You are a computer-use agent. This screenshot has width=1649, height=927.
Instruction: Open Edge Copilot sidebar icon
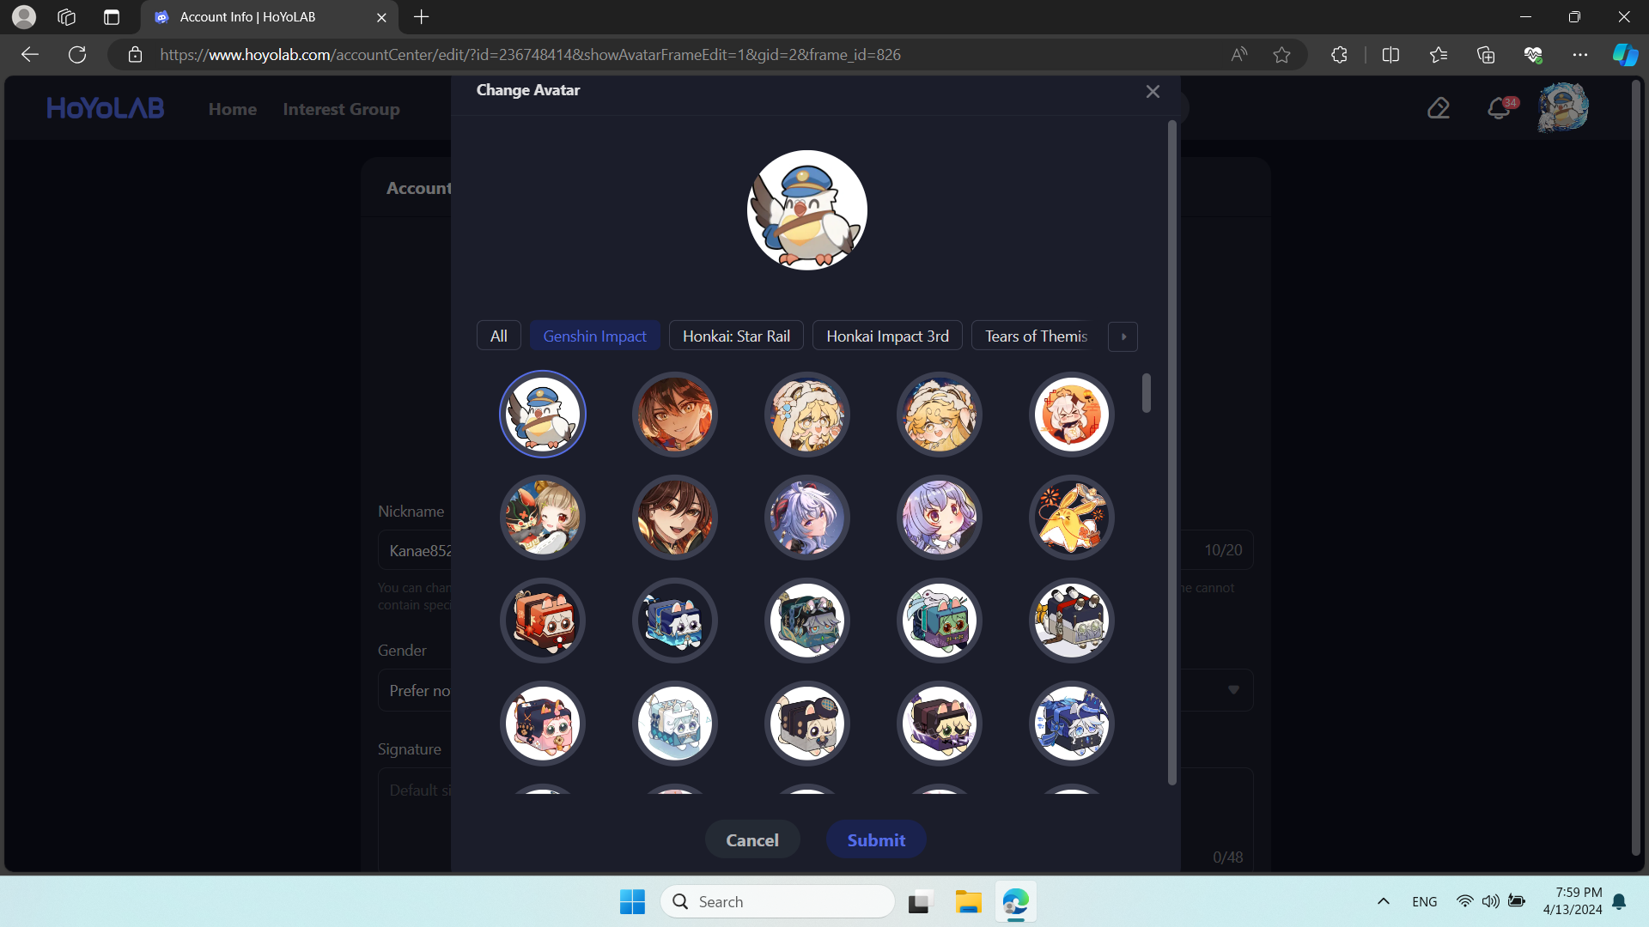[x=1624, y=55]
